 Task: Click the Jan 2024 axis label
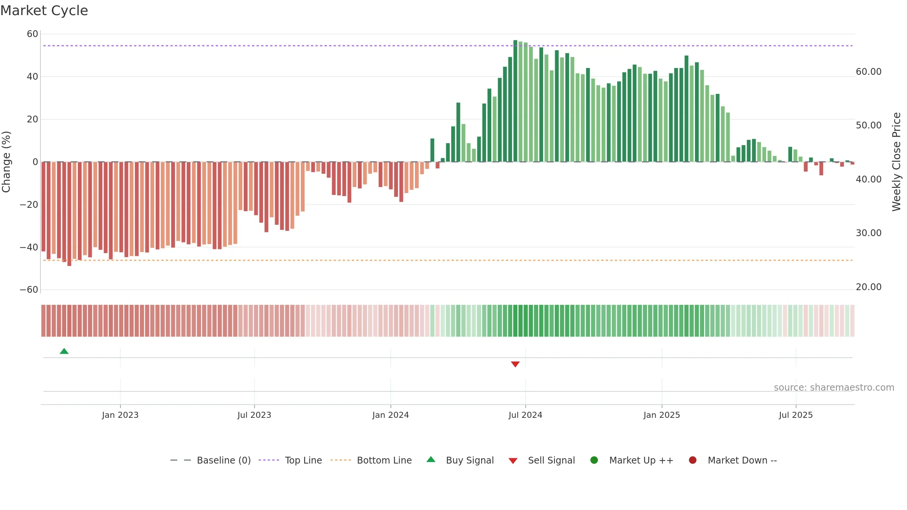[390, 415]
